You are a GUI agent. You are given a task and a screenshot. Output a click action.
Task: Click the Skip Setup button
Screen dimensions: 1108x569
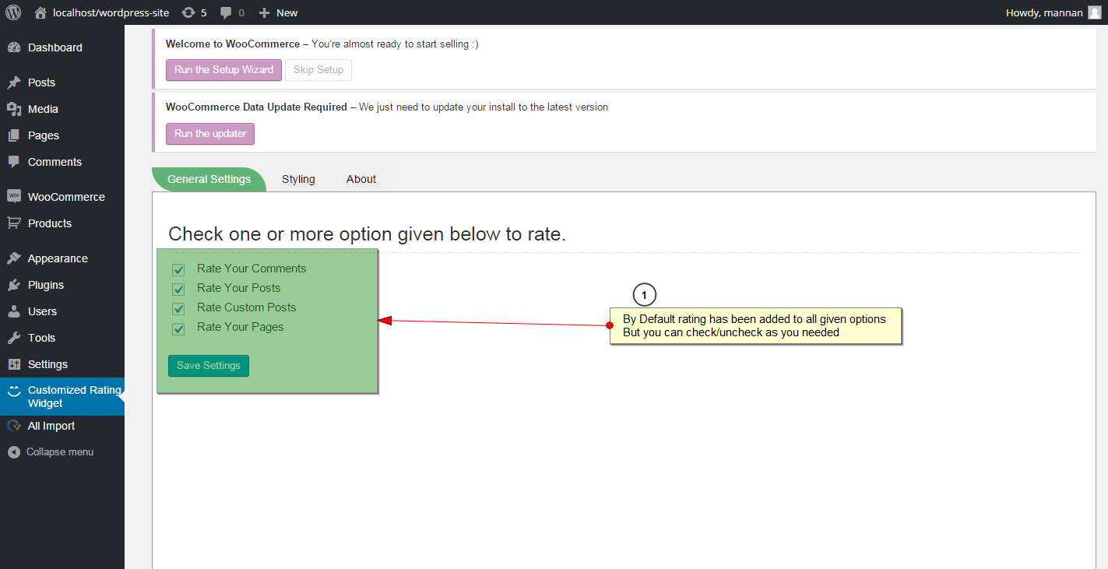318,70
